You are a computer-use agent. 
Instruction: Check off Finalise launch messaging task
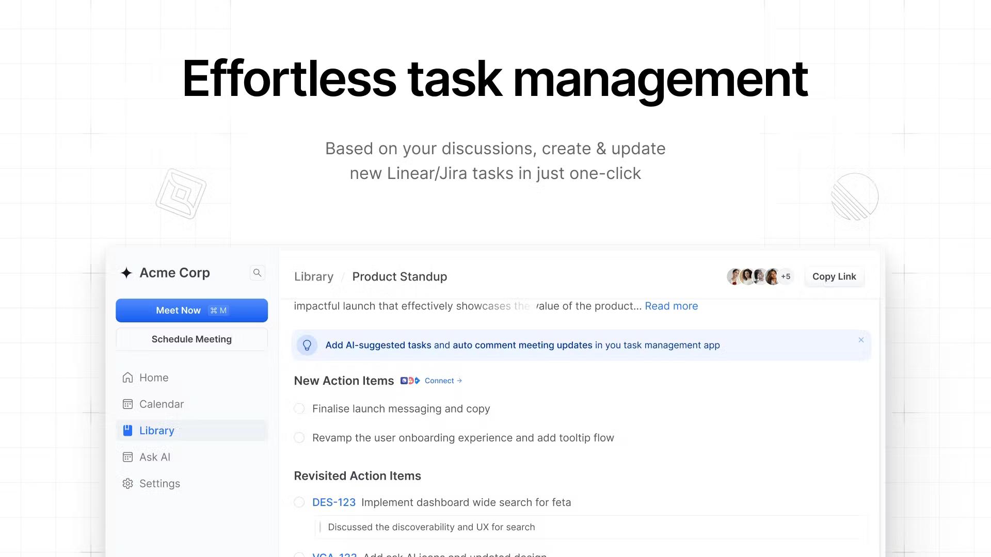tap(299, 409)
